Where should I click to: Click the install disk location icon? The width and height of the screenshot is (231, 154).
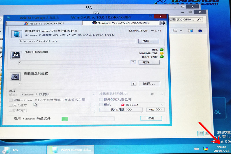(15, 77)
